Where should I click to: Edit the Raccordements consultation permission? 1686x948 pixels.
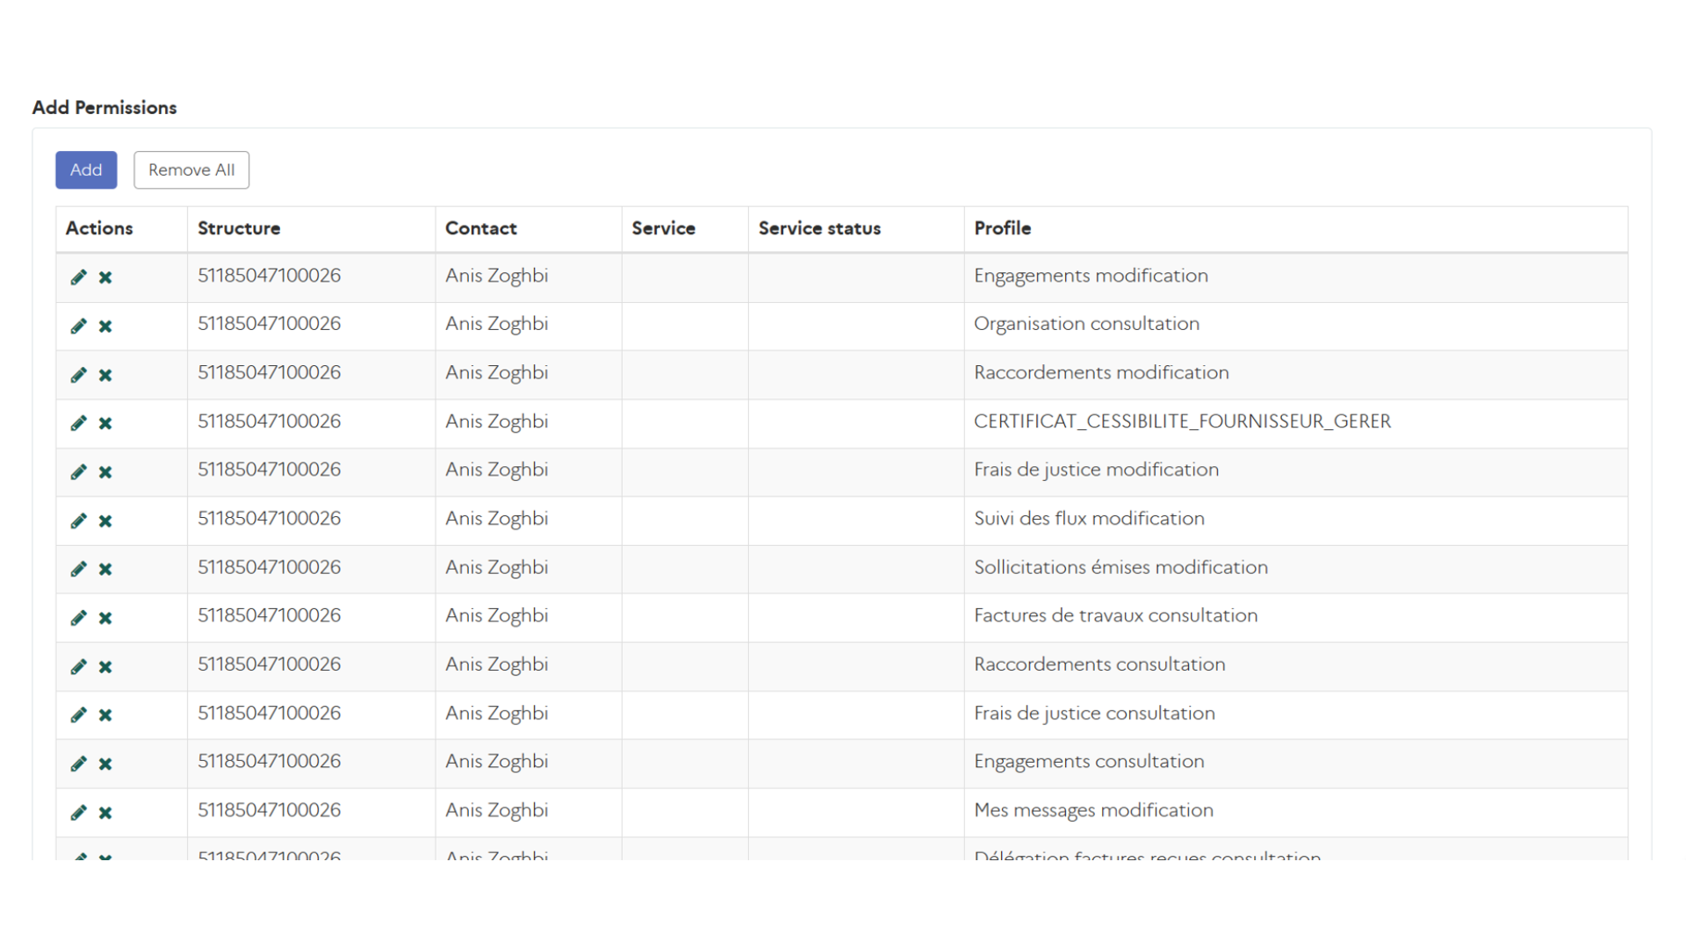[x=78, y=666]
